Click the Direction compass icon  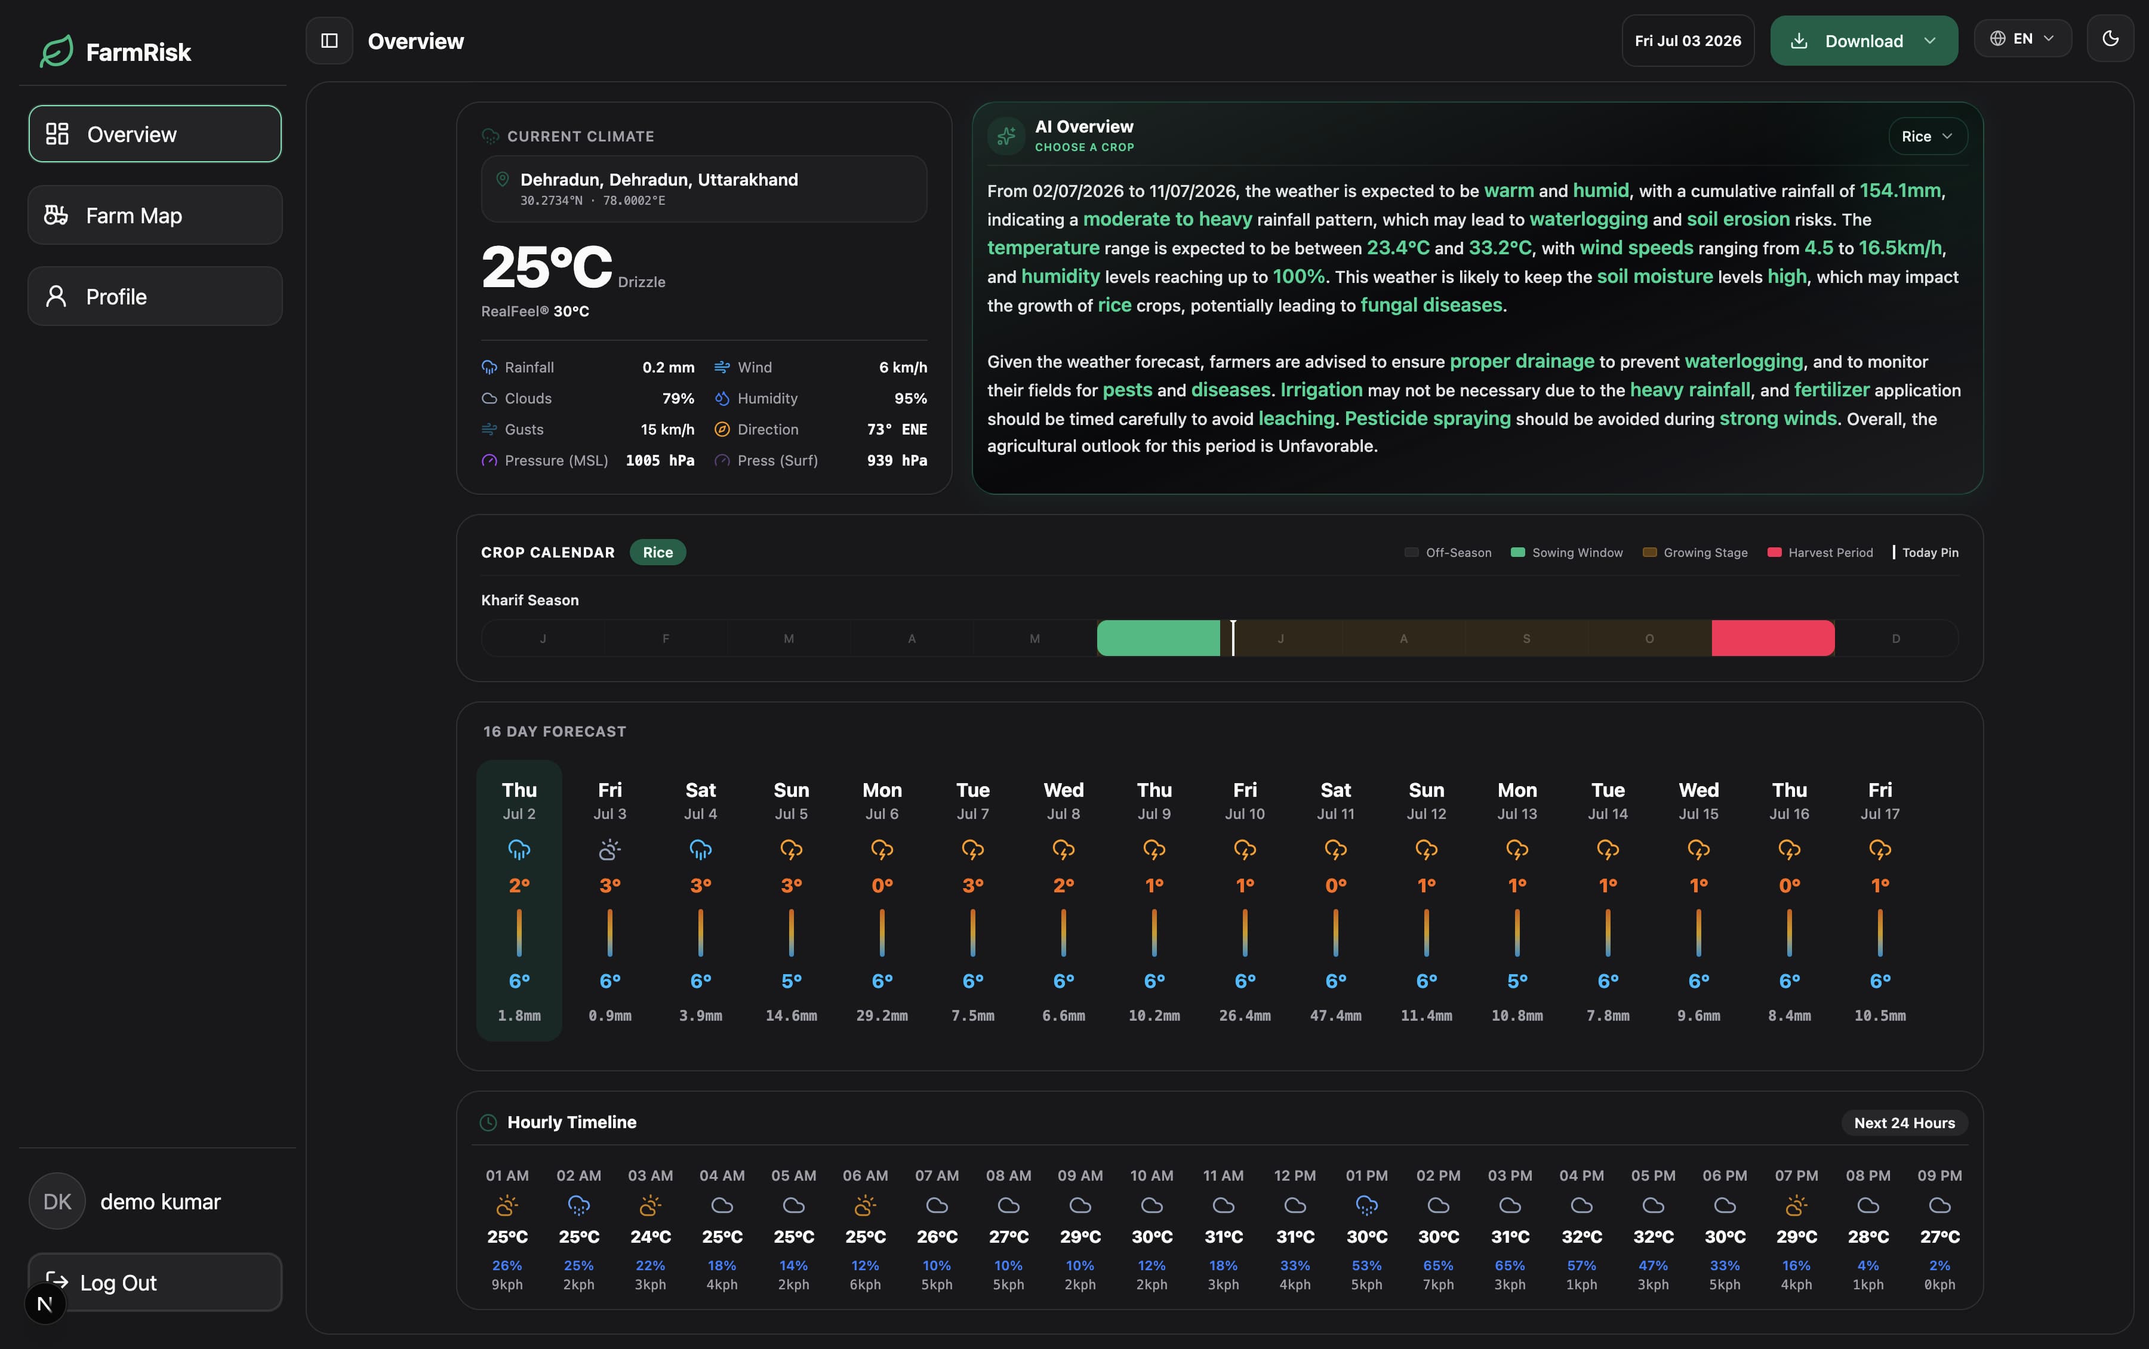(x=722, y=430)
